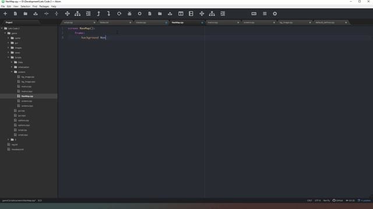Expand the tl folder at bottom of tree
The height and width of the screenshot is (209, 373).
pyautogui.click(x=8, y=139)
